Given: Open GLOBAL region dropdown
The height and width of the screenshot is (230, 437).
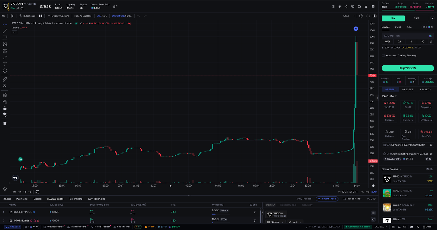Looking at the screenshot, I should pos(381,227).
